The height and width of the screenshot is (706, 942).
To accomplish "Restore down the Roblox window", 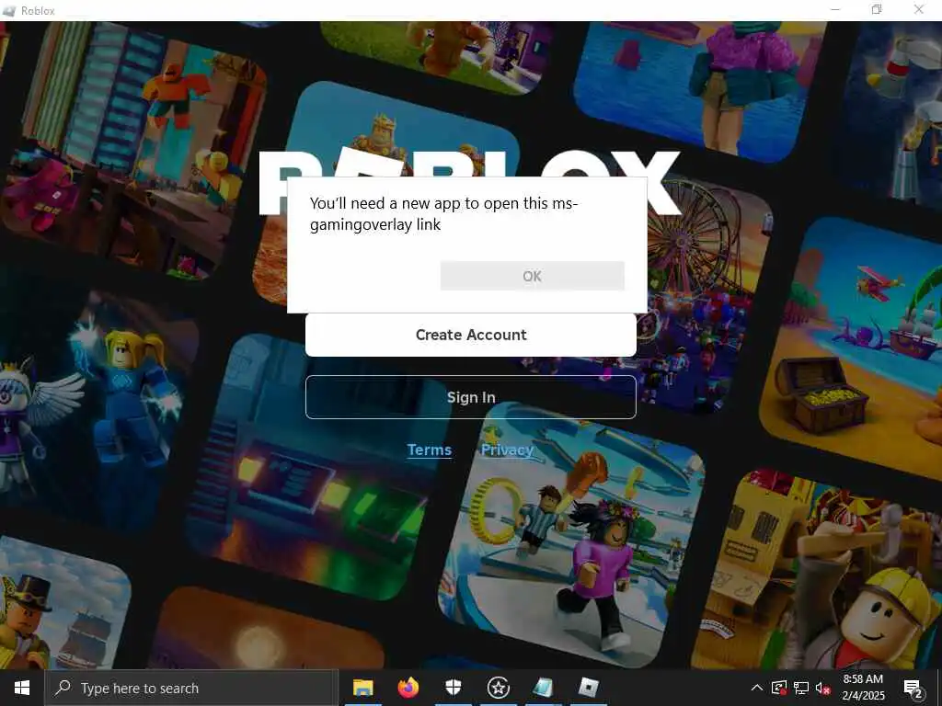I will coord(877,9).
